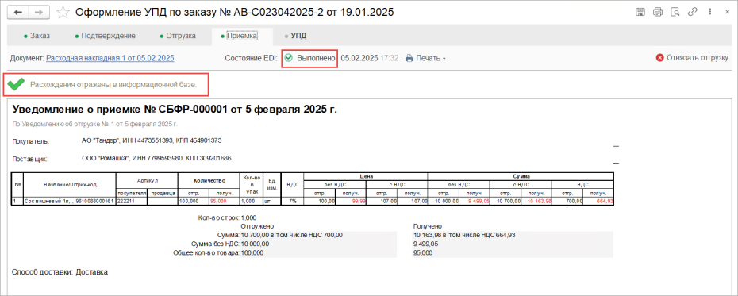Click the green check icon beside Выполнено
The image size is (738, 296).
pyautogui.click(x=289, y=58)
